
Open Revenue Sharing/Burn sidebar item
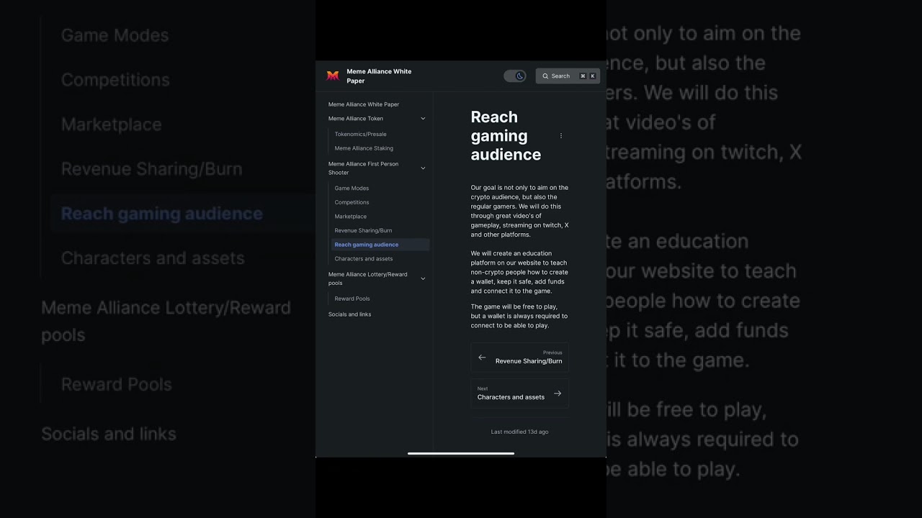[x=363, y=230]
